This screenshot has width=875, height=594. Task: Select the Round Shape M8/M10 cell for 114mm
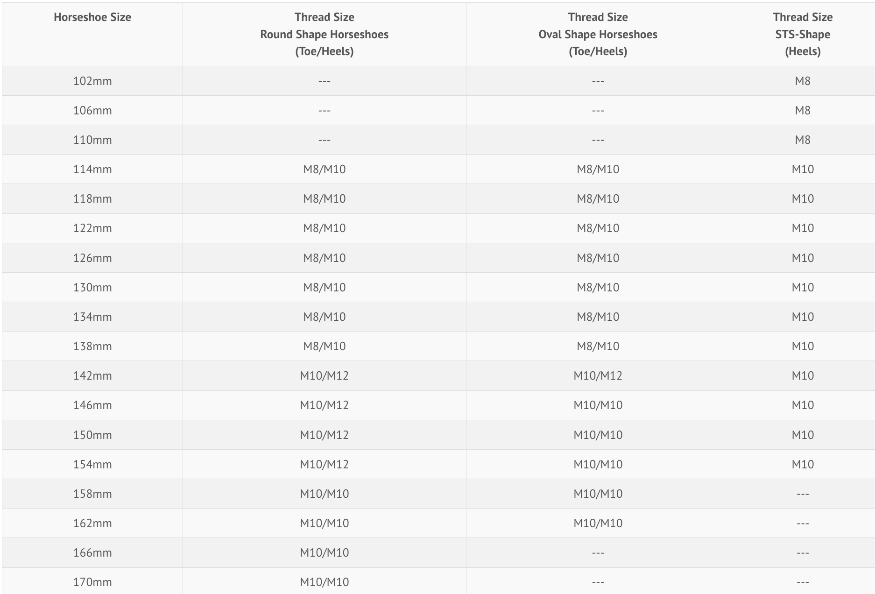tap(324, 169)
